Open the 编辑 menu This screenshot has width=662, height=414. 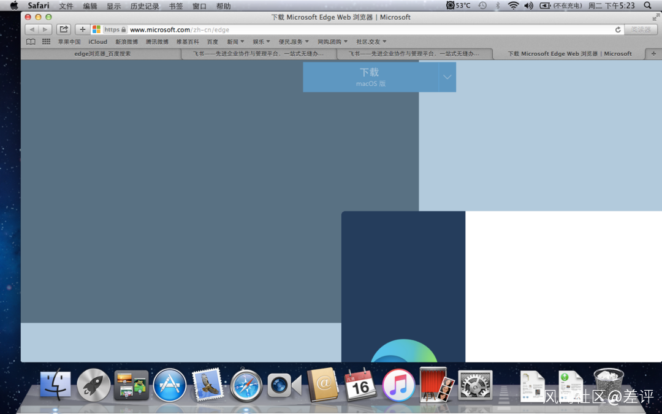90,6
